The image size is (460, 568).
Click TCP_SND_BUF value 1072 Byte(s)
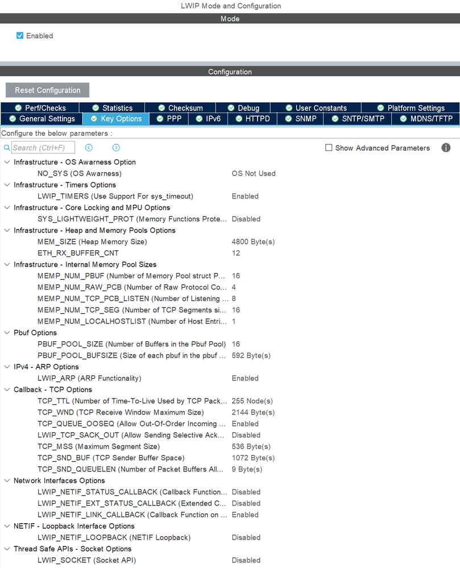pos(253,458)
